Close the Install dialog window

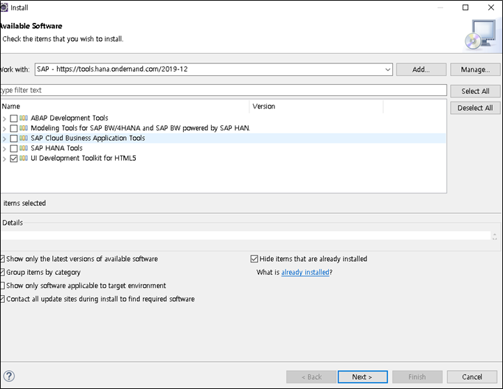[491, 8]
